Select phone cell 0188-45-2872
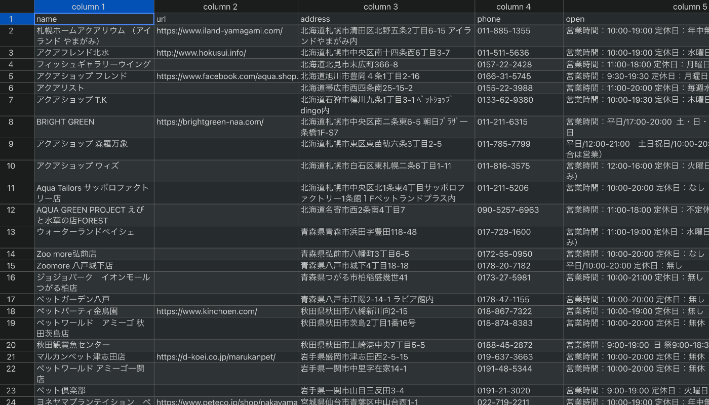Screen dimensions: 709x405 [x=519, y=345]
